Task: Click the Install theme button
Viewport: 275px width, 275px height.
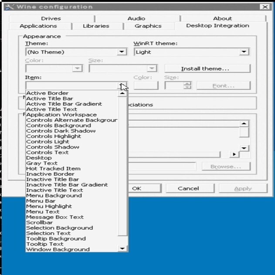Action: 207,68
